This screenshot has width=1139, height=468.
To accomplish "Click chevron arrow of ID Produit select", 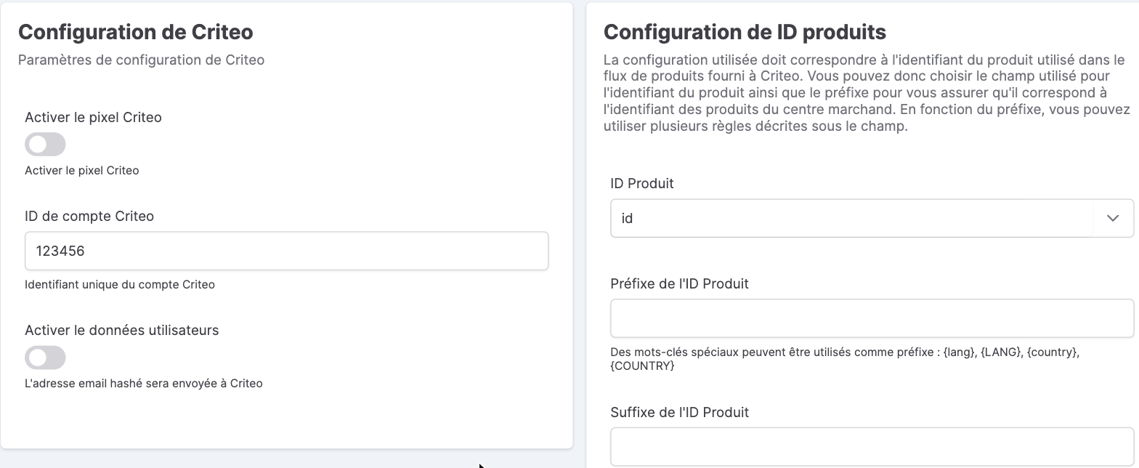I will [1113, 218].
